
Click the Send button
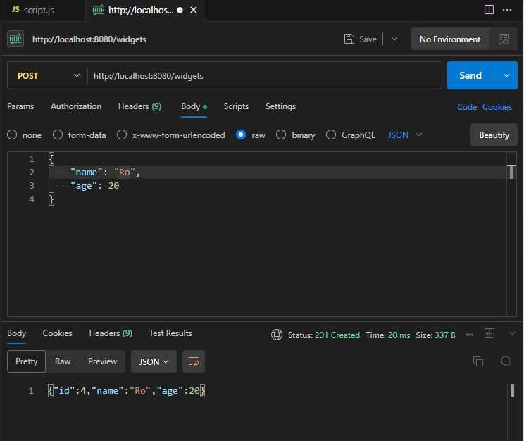(470, 75)
